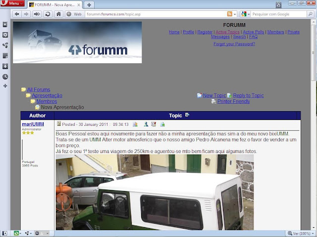317x237 pixels.
Task: Open the dropdown arrow next to Ver (100%)
Action: click(x=313, y=234)
